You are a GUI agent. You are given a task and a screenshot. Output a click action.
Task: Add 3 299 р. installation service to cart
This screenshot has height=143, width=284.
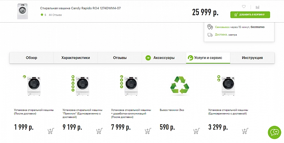pyautogui.click(x=245, y=131)
